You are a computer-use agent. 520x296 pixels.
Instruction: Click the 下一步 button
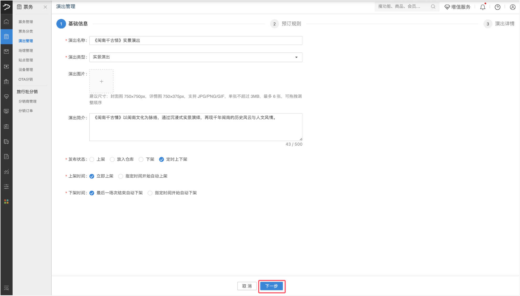pyautogui.click(x=271, y=286)
